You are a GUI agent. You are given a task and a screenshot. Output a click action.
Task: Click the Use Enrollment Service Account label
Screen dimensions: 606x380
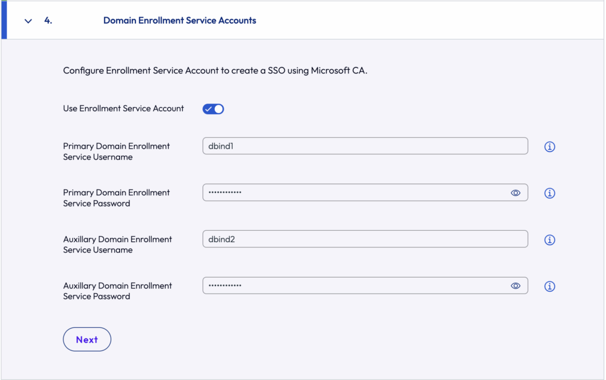coord(123,109)
